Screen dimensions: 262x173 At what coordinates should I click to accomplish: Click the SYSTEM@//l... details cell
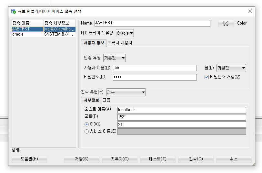[x=60, y=34]
